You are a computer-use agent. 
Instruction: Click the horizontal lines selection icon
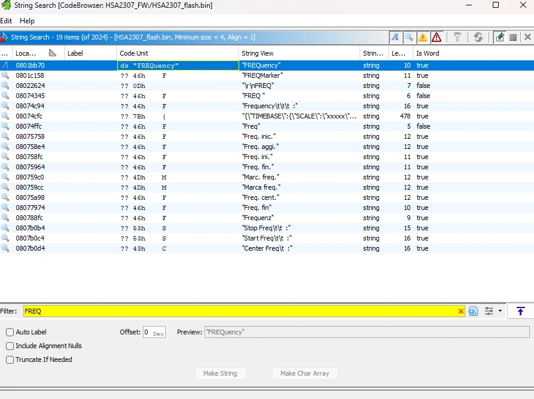513,37
